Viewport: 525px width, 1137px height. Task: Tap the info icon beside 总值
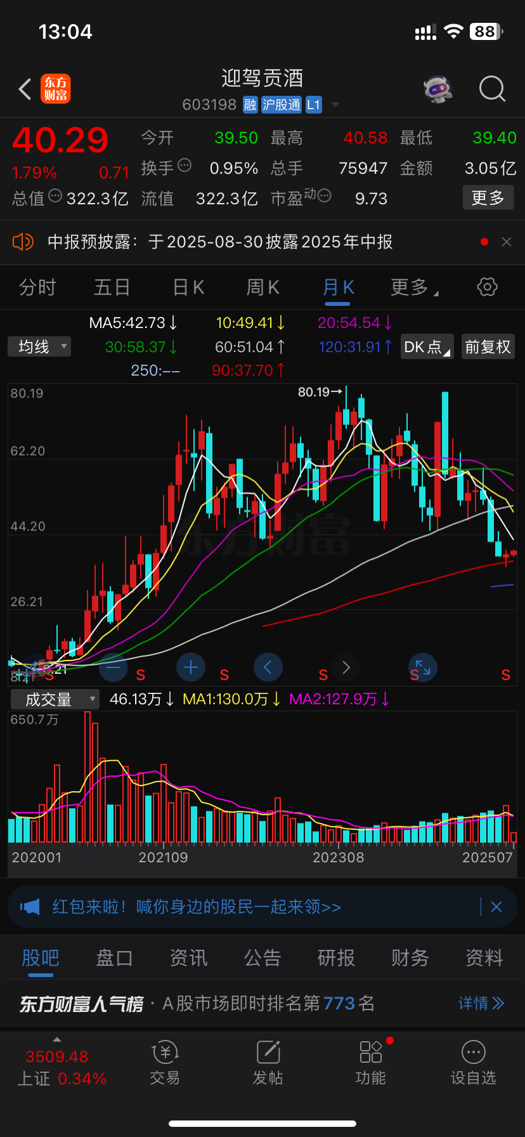[55, 196]
